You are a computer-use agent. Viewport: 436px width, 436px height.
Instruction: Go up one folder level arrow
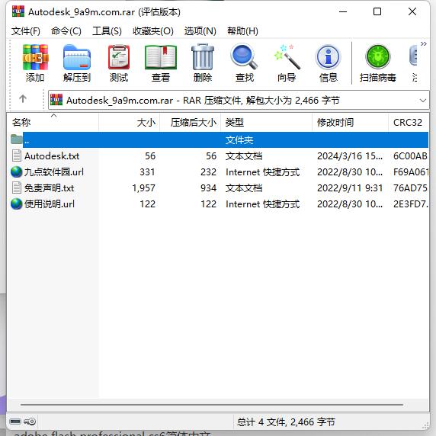point(23,98)
